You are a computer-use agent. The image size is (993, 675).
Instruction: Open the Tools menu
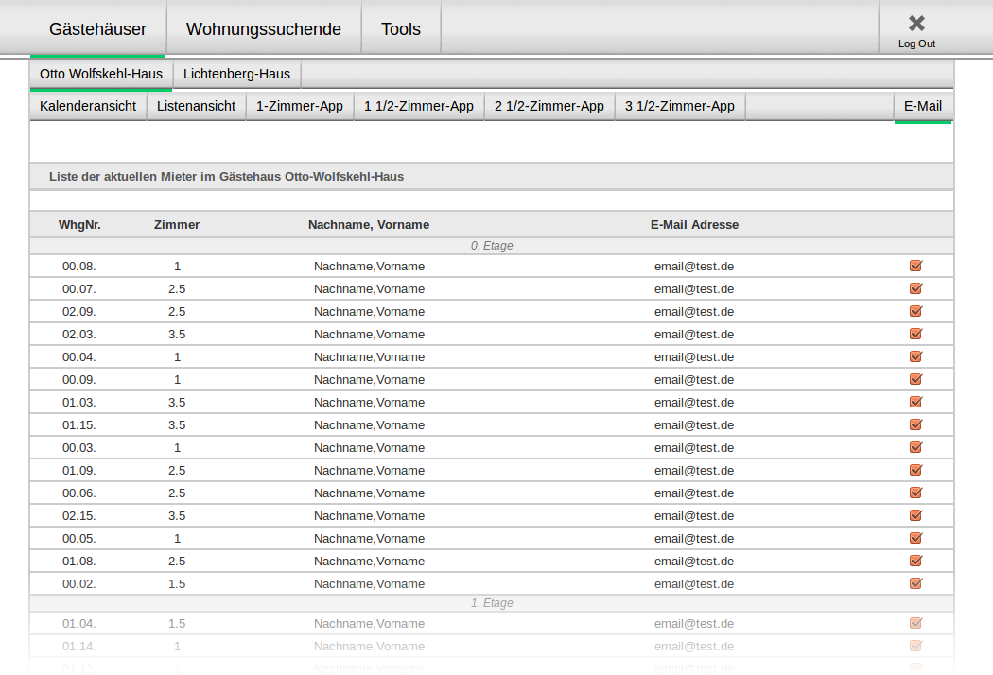coord(401,29)
